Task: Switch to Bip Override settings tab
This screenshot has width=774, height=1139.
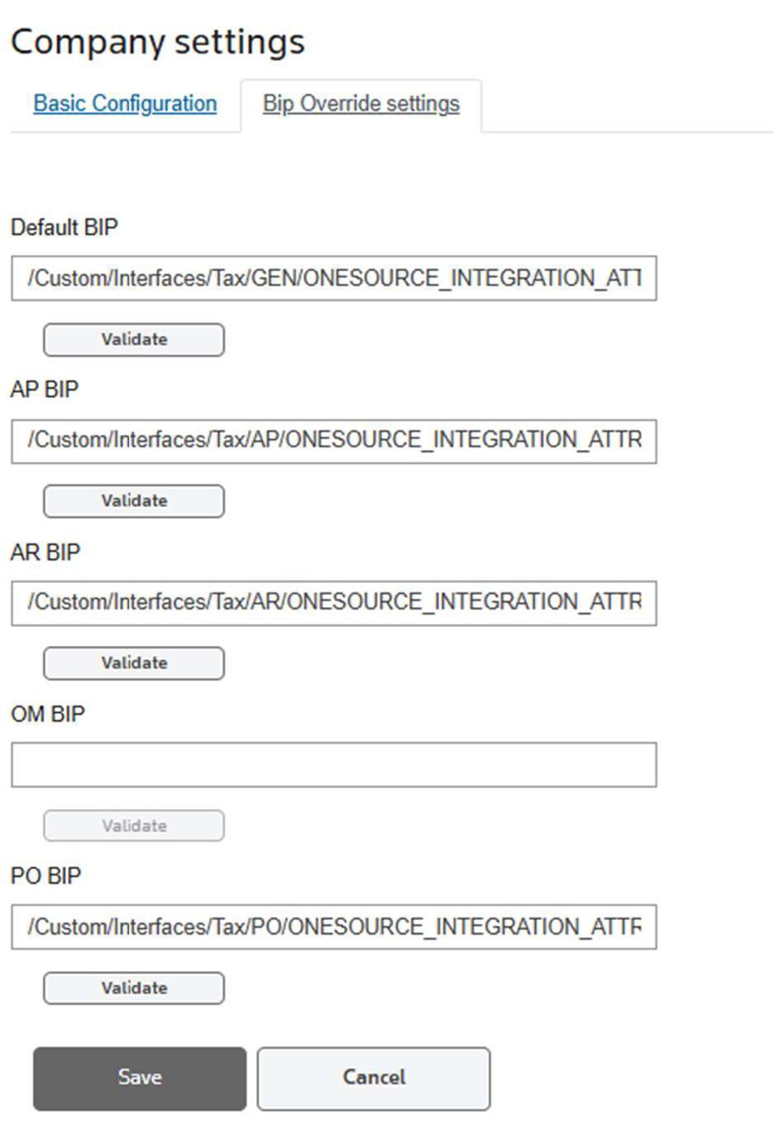Action: point(361,103)
